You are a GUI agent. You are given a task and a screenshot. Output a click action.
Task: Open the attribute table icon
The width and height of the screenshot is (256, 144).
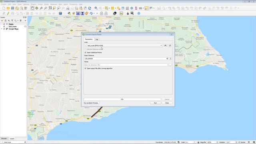tap(123, 8)
